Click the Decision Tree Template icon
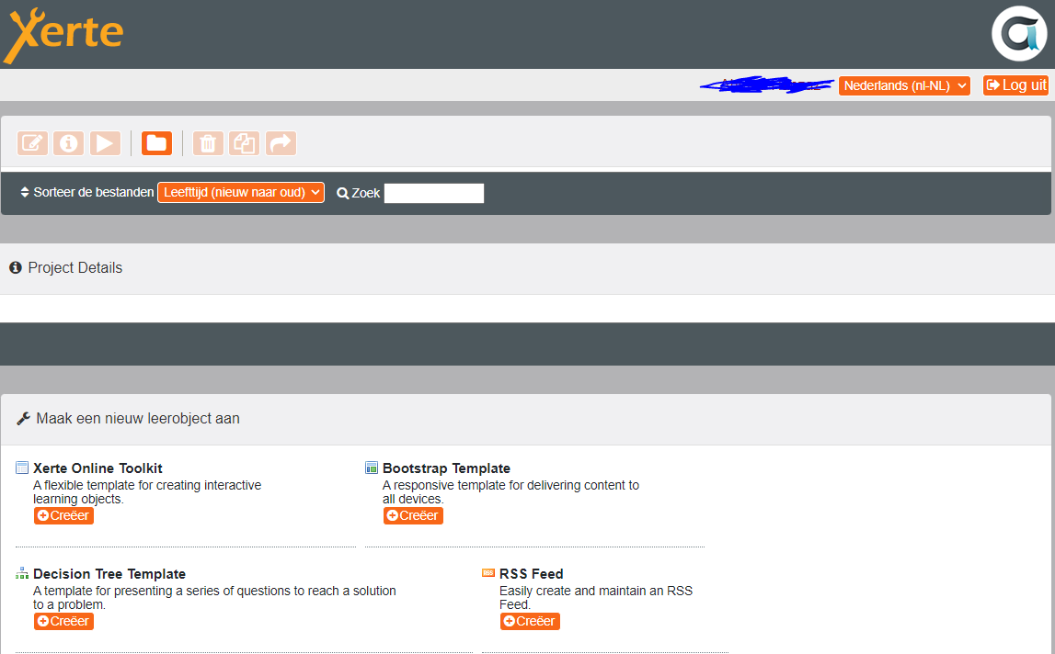Viewport: 1055px width, 654px height. (22, 573)
